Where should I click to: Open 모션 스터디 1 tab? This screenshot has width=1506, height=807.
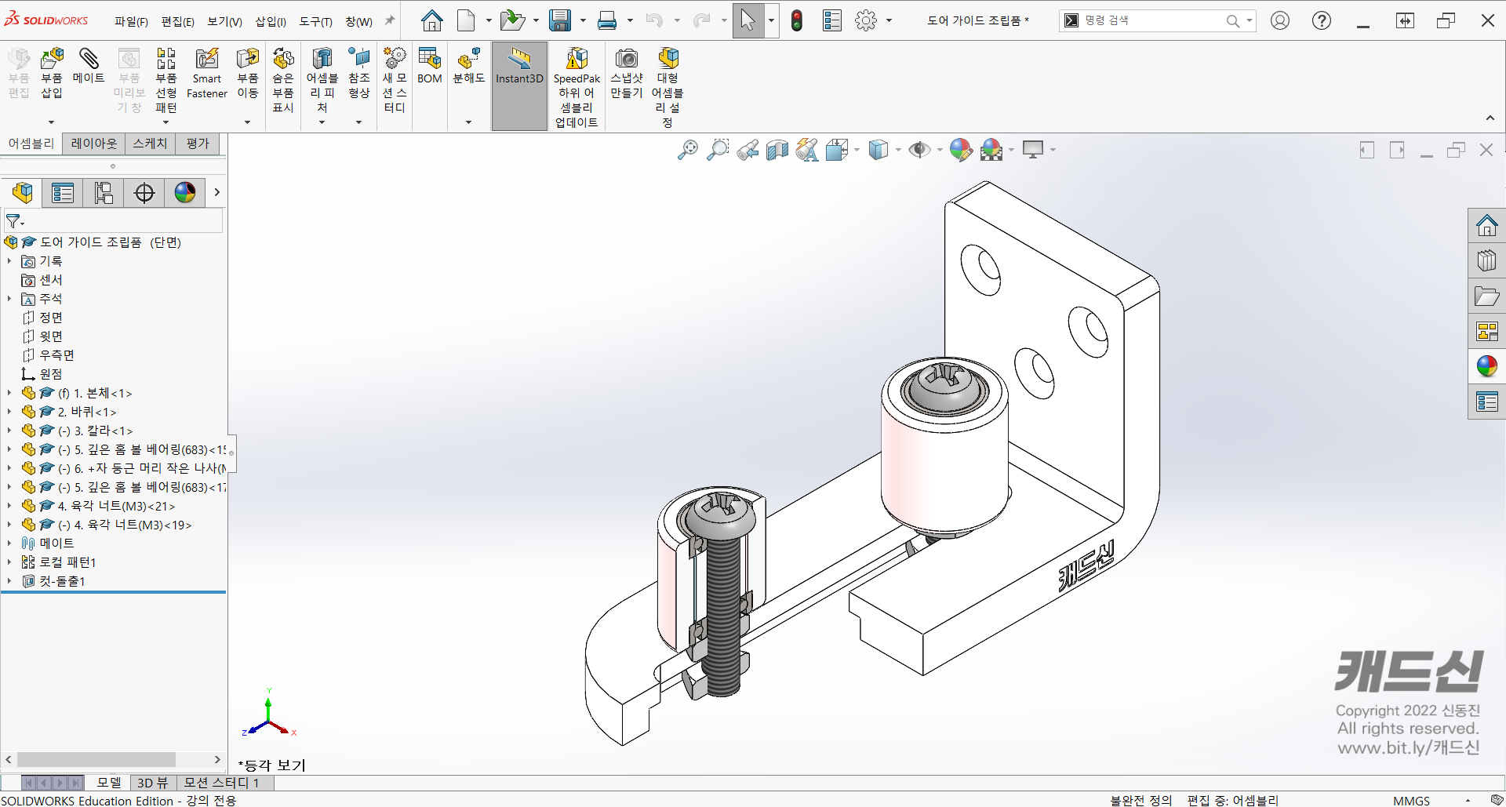point(221,783)
